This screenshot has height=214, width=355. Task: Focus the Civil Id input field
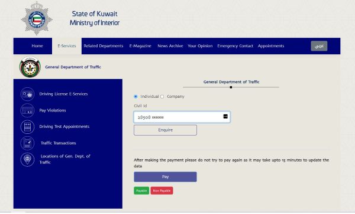(182, 117)
